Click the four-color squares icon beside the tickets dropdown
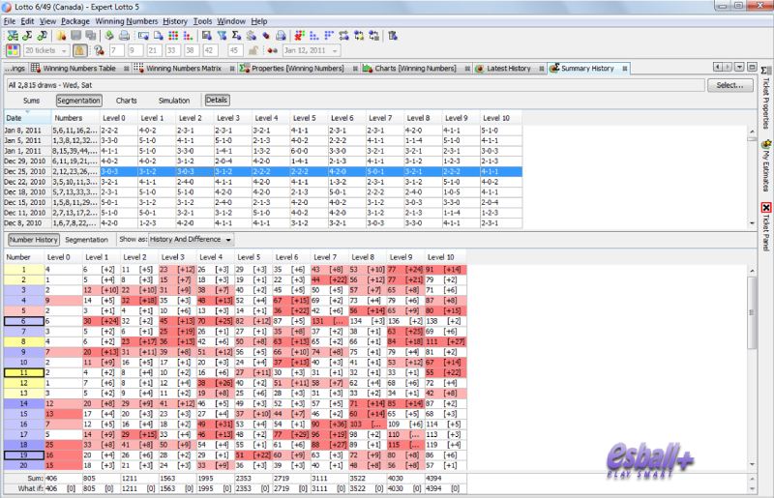This screenshot has width=774, height=498. click(13, 50)
